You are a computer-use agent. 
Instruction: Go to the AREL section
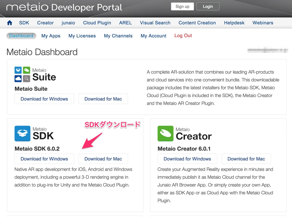click(x=126, y=23)
